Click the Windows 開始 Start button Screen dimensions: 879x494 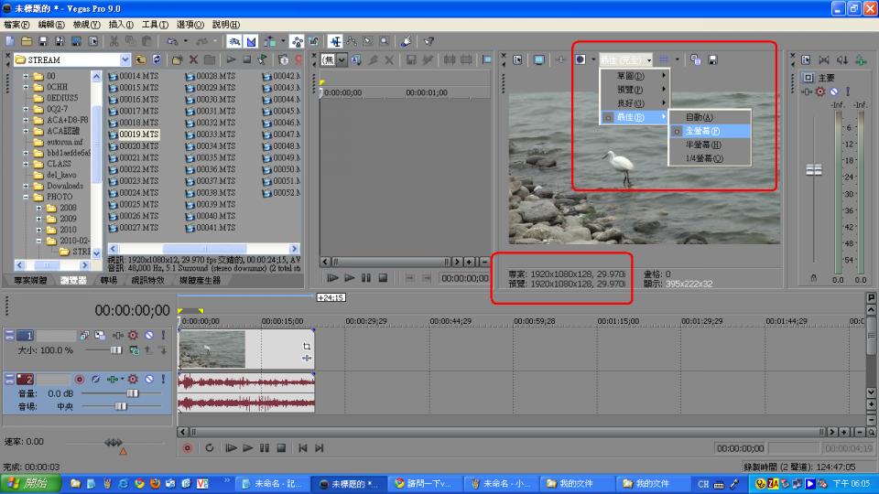pyautogui.click(x=31, y=483)
